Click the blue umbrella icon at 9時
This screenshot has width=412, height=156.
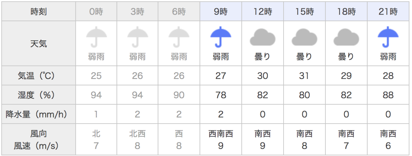[220, 37]
